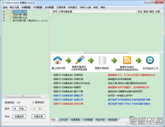Click the EditorTools2 title bar app icon
The height and width of the screenshot is (127, 165).
pos(3,3)
